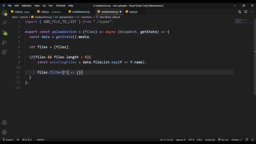Image resolution: width=256 pixels, height=144 pixels.
Task: Open the errors and warnings counter
Action: click(27, 140)
